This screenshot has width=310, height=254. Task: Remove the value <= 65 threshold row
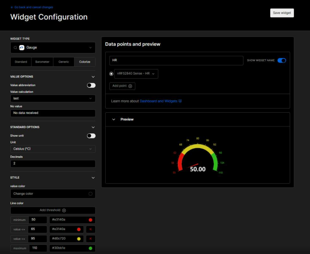pos(90,229)
